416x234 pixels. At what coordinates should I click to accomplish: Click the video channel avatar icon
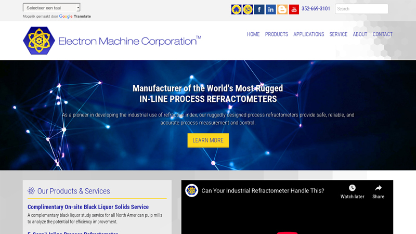191,190
